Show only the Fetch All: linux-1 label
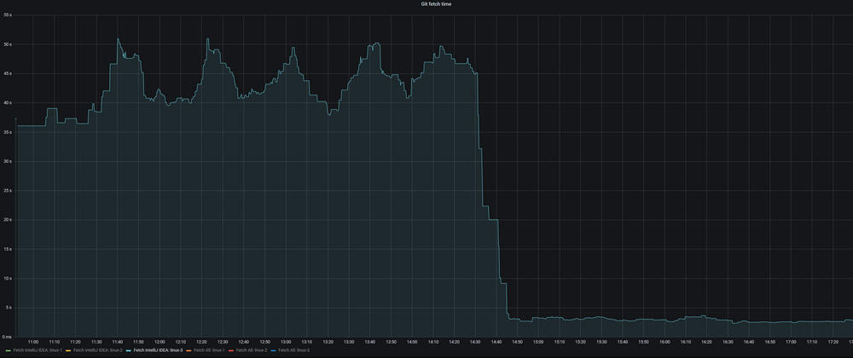Viewport: 853px width, 358px height. pos(209,350)
